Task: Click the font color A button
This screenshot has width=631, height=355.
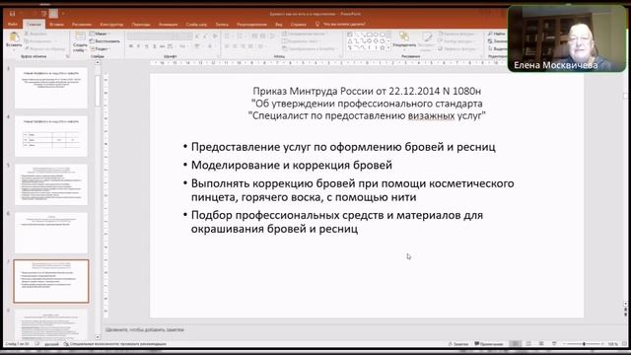Action: click(210, 46)
